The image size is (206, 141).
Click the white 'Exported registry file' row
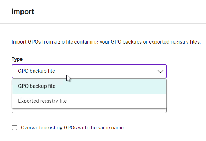point(89,101)
